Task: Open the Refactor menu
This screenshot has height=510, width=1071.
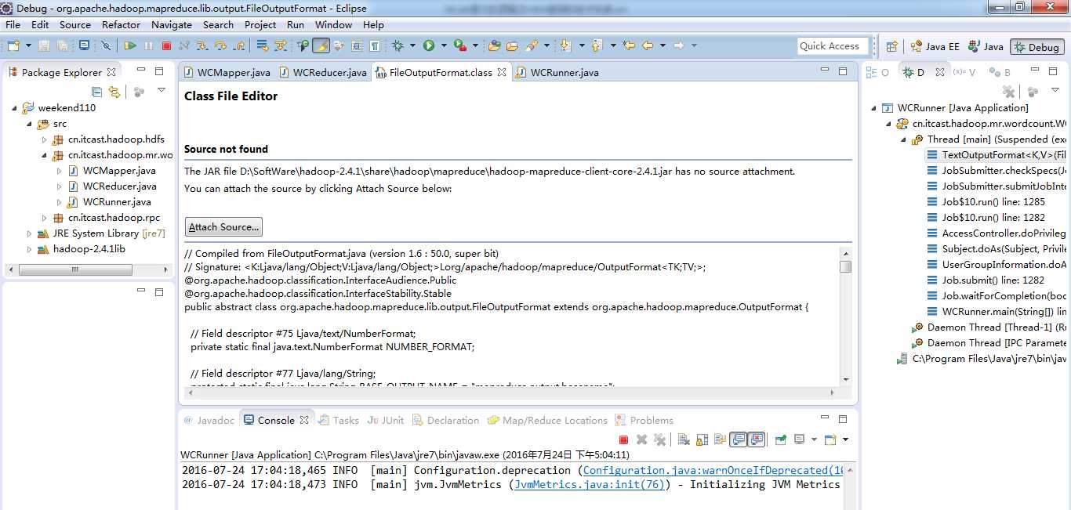Action: (x=121, y=24)
